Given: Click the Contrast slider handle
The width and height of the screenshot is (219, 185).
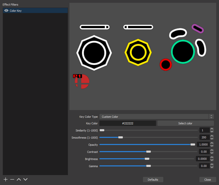Looking at the screenshot, I should 149,152.
